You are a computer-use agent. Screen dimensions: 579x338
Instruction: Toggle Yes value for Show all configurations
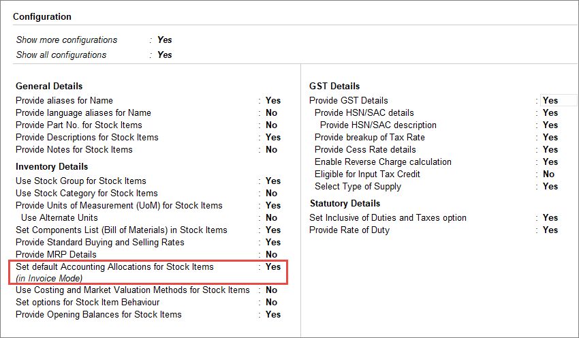165,55
